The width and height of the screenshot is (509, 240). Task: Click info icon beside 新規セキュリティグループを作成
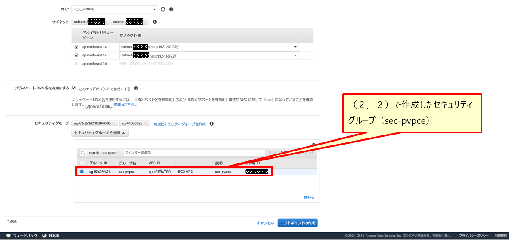click(x=211, y=123)
